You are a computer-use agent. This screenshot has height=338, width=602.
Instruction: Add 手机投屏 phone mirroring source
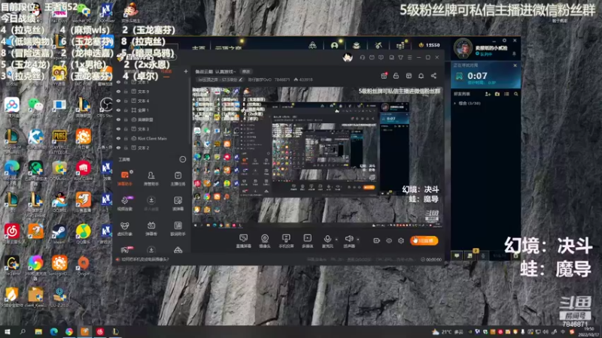pyautogui.click(x=286, y=241)
